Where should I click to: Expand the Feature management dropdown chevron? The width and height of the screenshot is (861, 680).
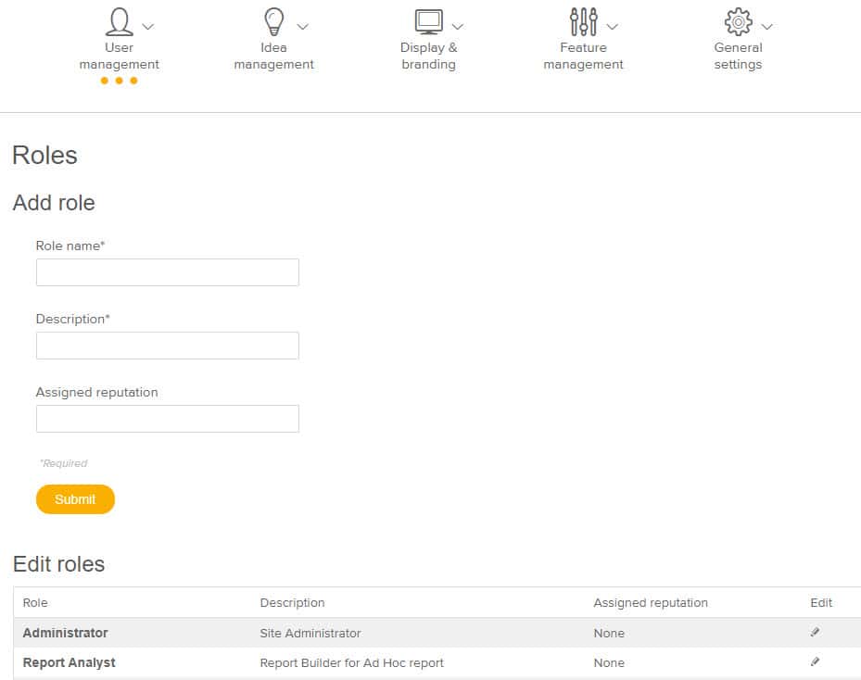click(x=612, y=26)
